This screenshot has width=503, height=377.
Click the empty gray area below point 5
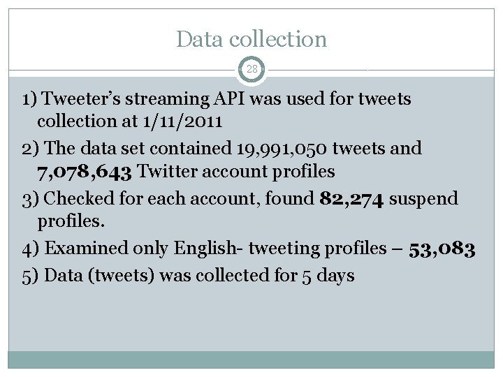[251, 318]
